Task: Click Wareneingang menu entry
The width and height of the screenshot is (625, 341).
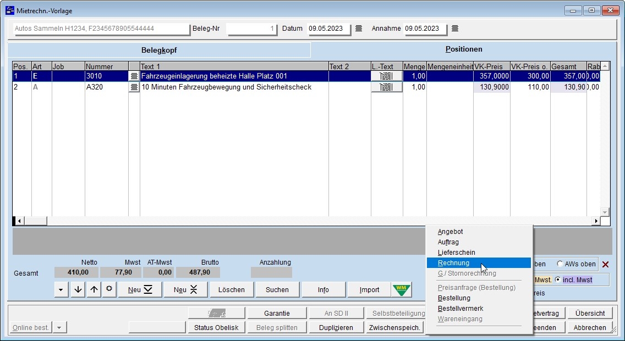Action: pos(460,318)
